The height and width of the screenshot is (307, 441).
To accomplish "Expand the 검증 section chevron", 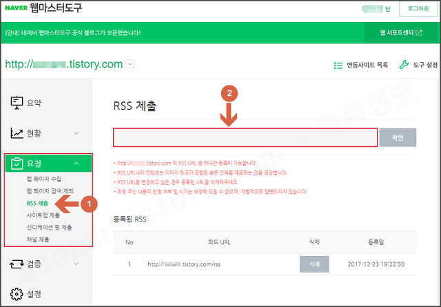I will coord(76,264).
